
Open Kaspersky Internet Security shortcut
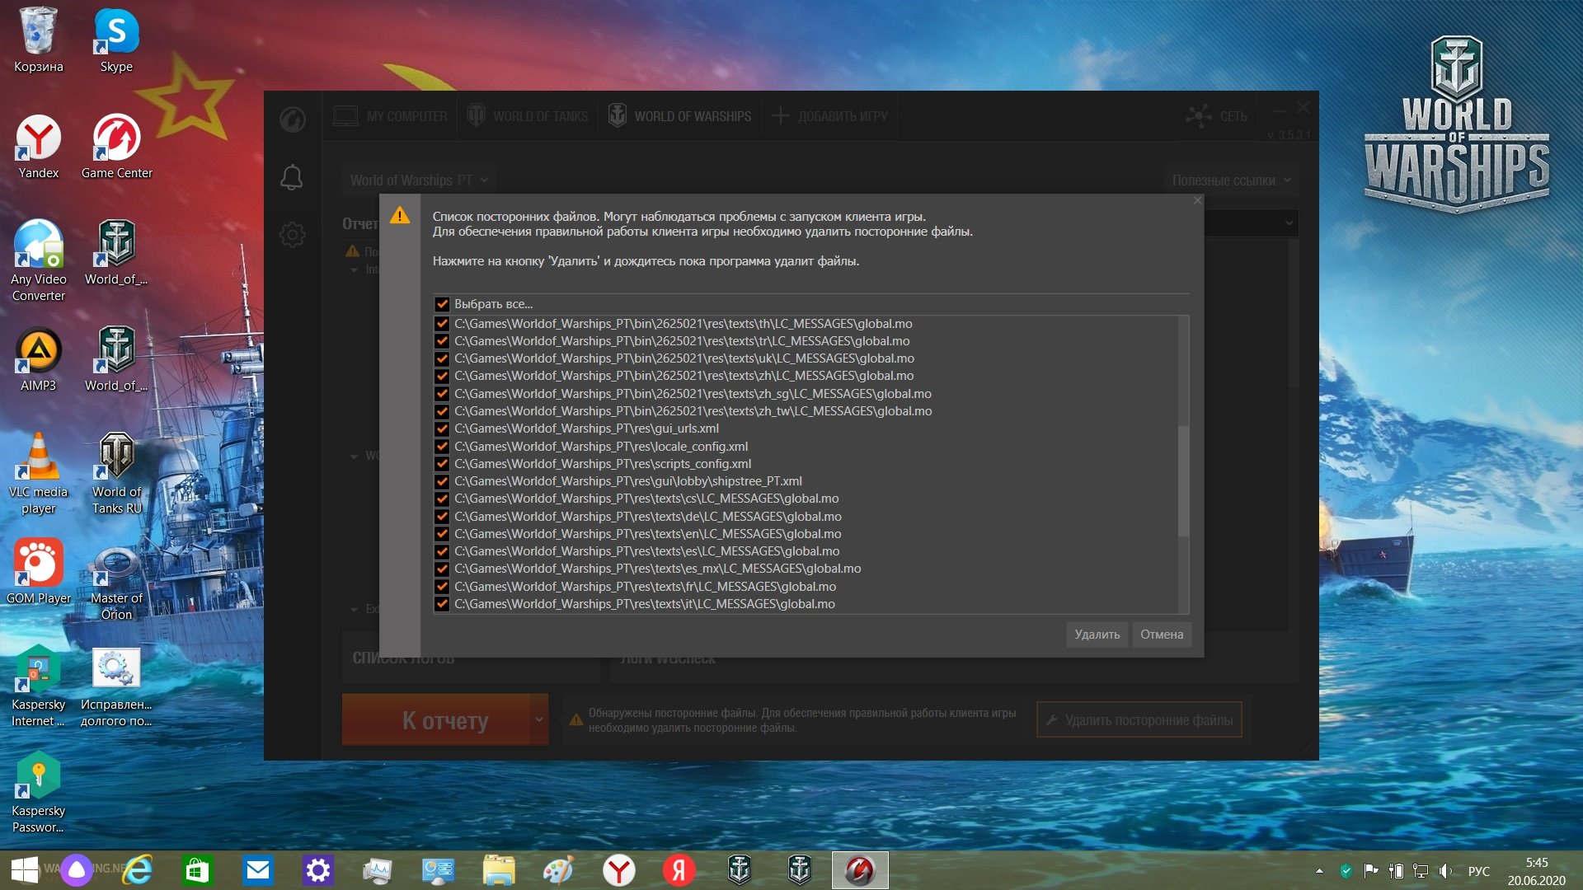coord(38,686)
